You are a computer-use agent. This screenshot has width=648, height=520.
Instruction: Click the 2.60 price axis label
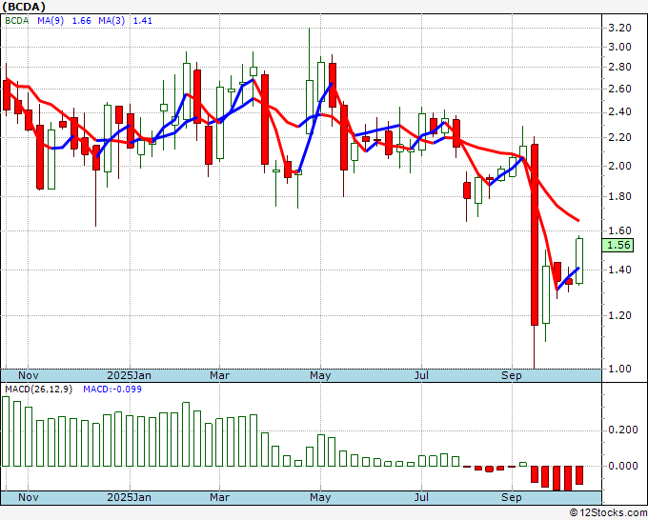pyautogui.click(x=620, y=89)
